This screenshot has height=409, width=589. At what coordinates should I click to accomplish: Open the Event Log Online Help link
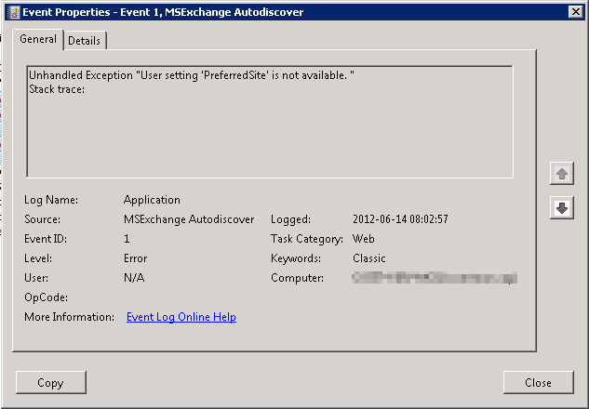[x=181, y=317]
